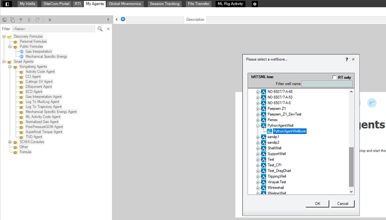Select Personal Formulas tree item
The width and height of the screenshot is (386, 220).
point(33,41)
